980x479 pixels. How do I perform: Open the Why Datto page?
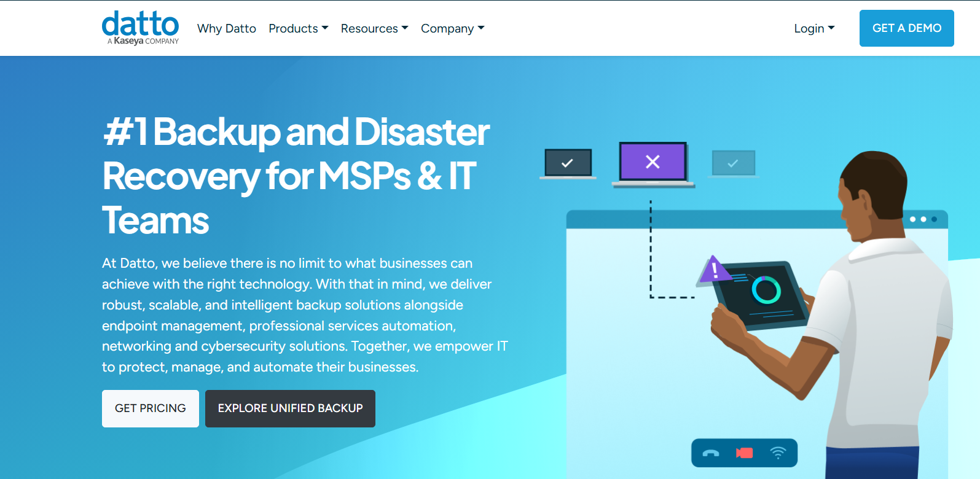click(x=227, y=28)
